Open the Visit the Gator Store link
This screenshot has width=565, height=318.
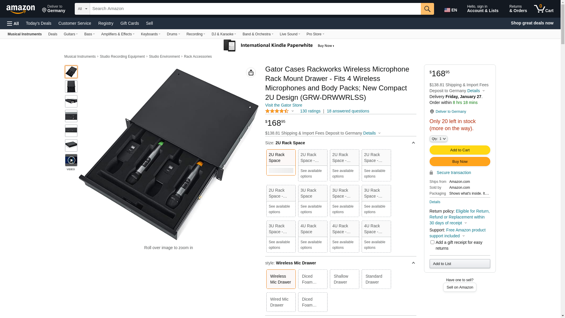283,105
